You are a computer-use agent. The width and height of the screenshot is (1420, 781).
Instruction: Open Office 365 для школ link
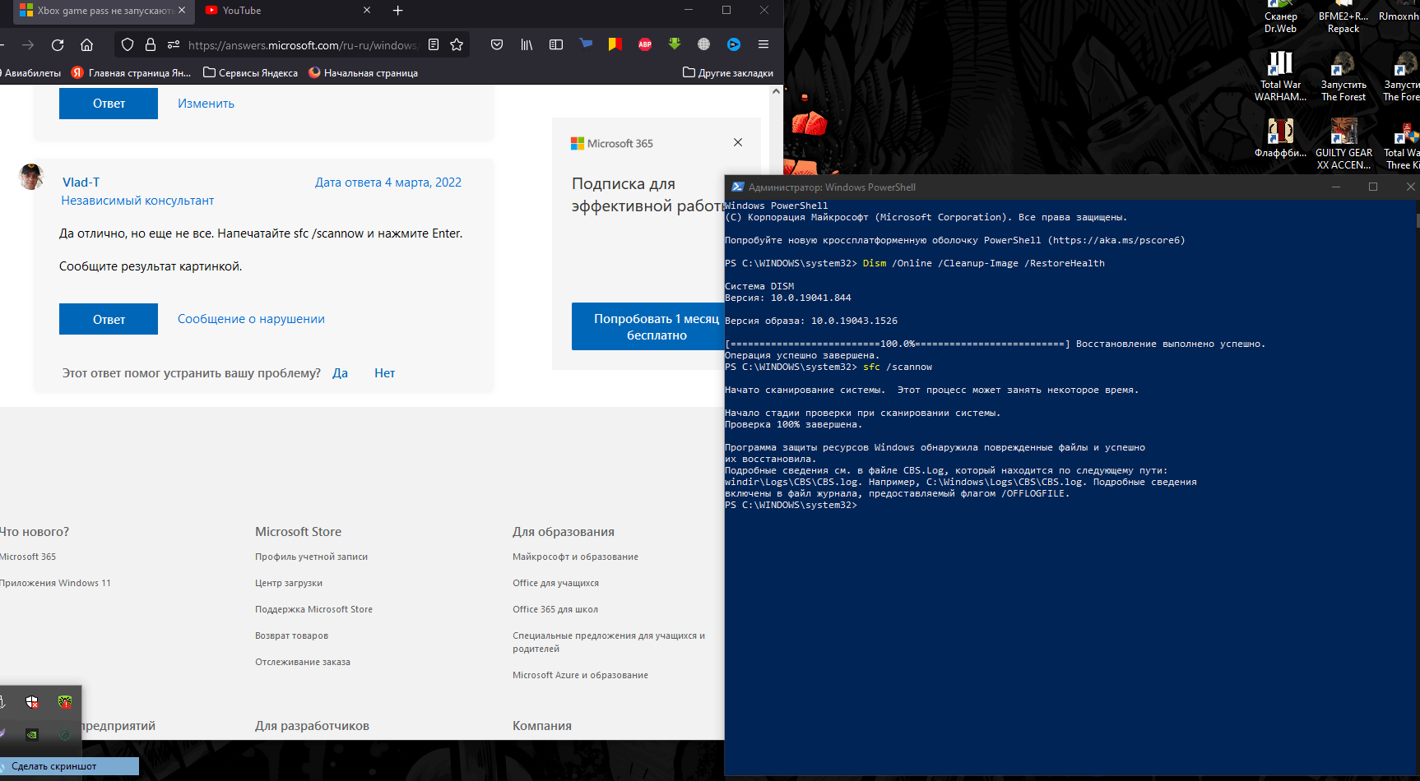point(555,609)
